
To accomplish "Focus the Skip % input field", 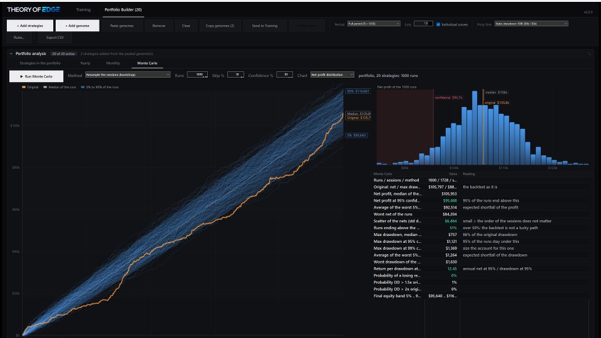I will coord(235,74).
